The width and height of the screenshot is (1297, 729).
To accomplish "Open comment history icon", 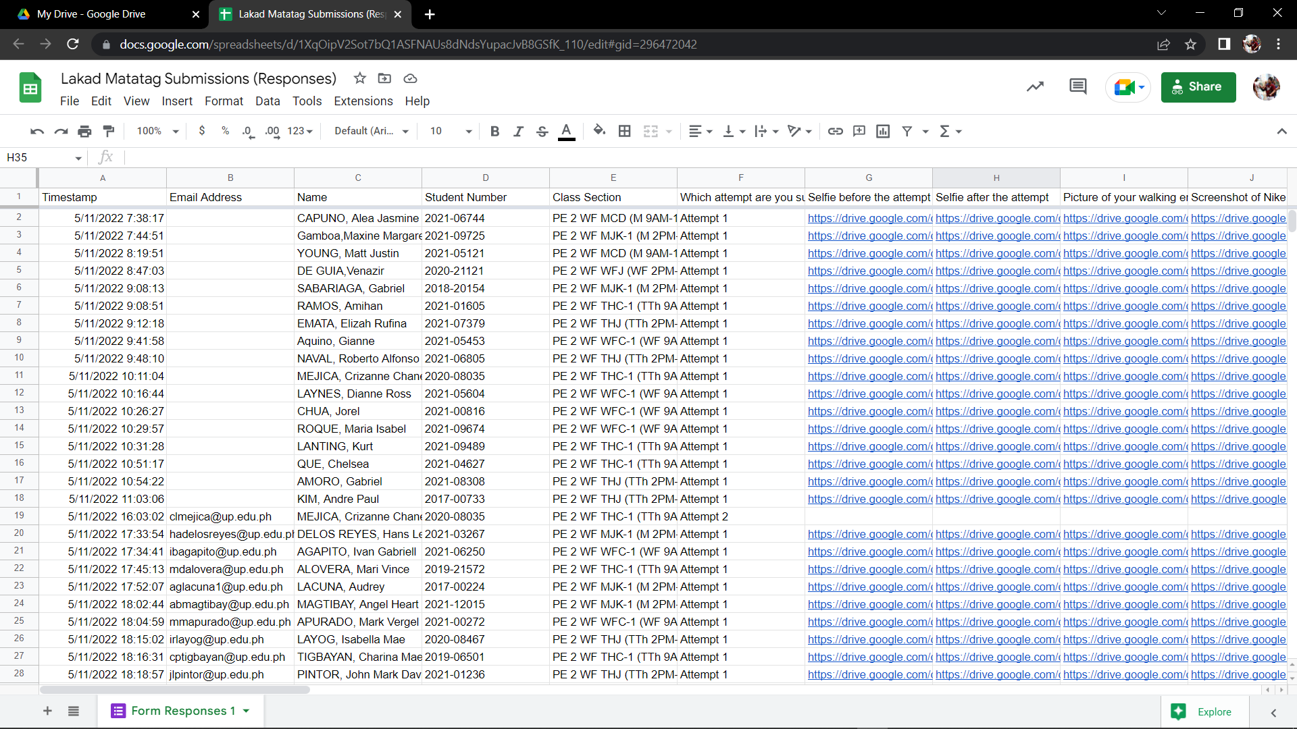I will click(1078, 86).
